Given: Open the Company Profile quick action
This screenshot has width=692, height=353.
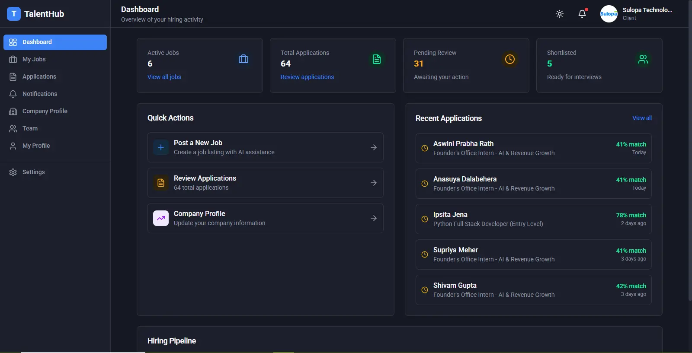Looking at the screenshot, I should 266,218.
